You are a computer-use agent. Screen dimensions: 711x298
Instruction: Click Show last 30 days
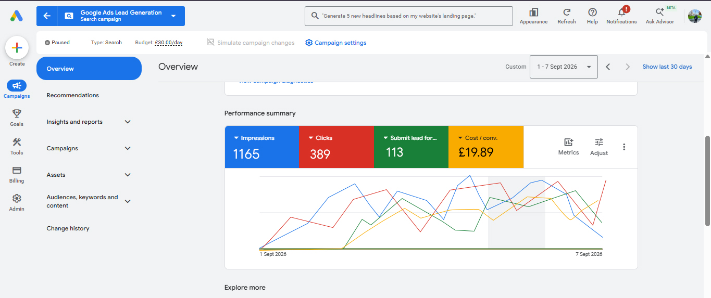click(667, 67)
